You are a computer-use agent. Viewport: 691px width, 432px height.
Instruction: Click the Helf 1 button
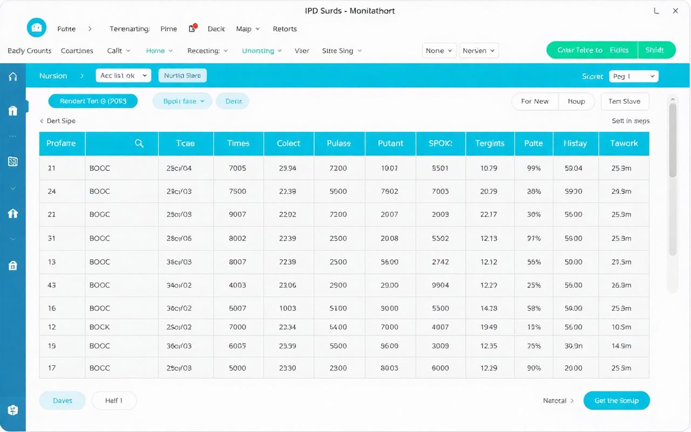click(114, 401)
